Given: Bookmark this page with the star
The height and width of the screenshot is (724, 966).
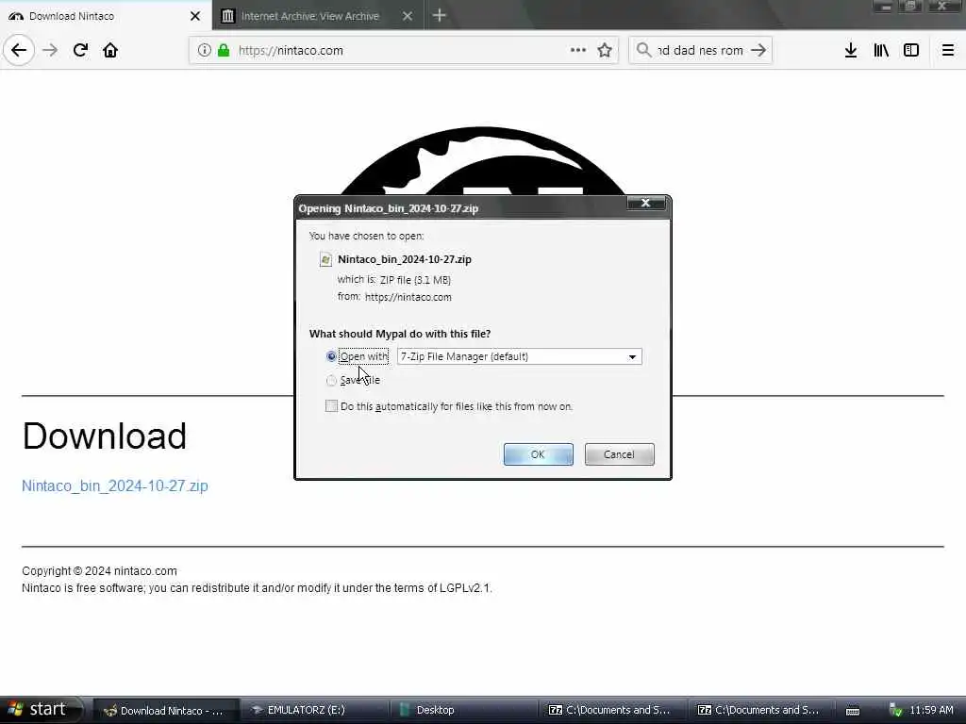Looking at the screenshot, I should point(605,50).
